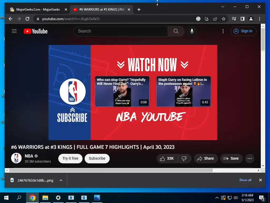Subscribe to the NBA channel
The image size is (270, 203).
point(97,159)
